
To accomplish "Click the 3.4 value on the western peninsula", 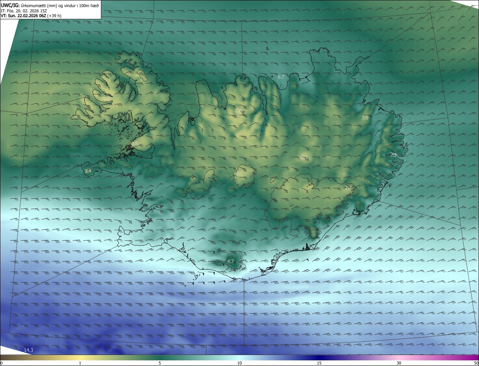I will 88,171.
